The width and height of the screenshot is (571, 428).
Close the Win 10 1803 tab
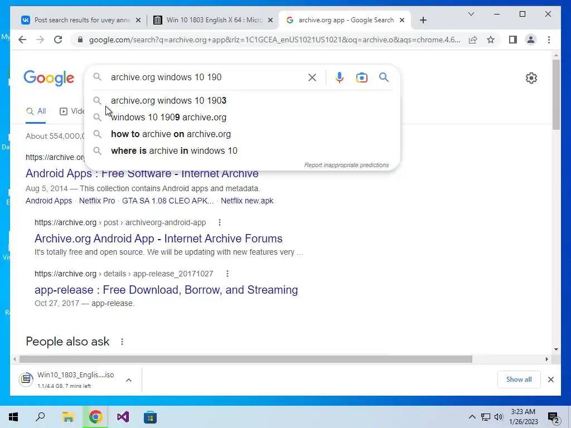270,21
